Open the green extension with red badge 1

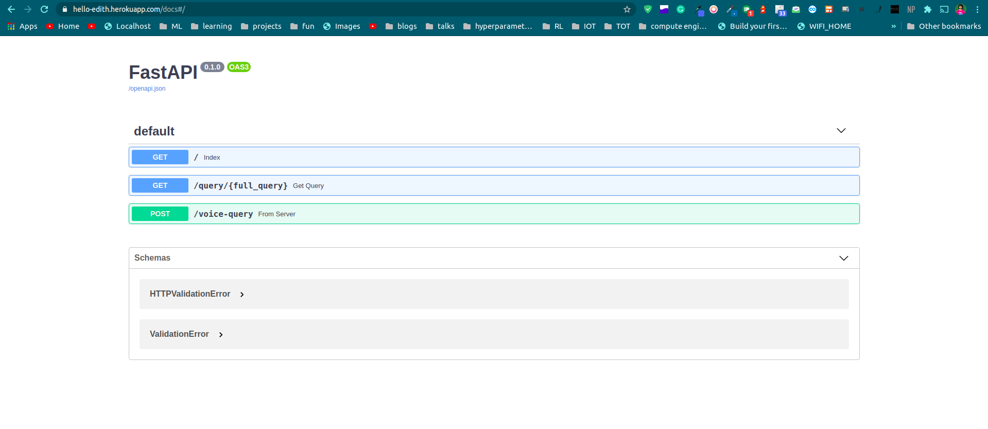coord(748,10)
